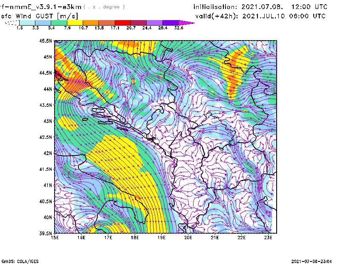Click the 41.5N latitude label
This screenshot has width=341, height=264.
(46, 169)
